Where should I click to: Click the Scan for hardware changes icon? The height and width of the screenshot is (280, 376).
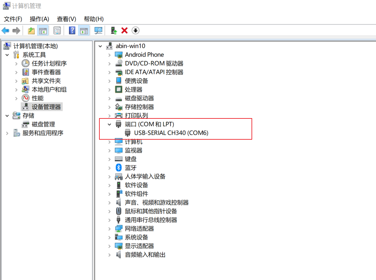(98, 30)
